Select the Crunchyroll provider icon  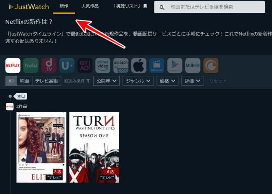[211, 66]
